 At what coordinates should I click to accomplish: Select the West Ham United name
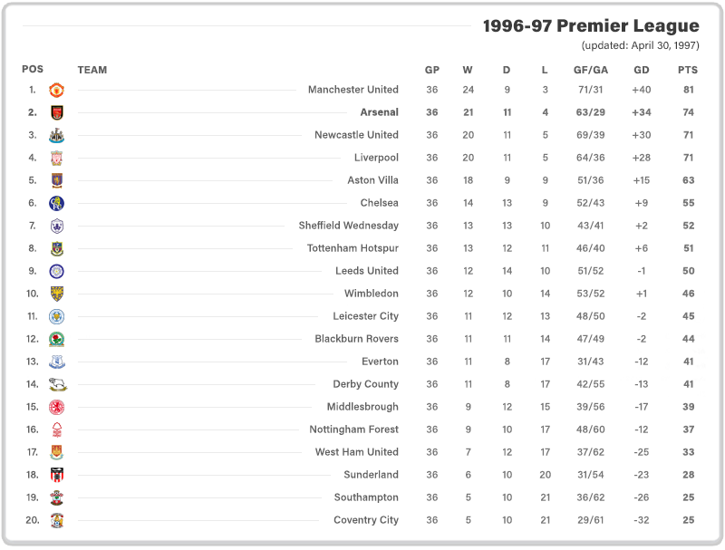(x=356, y=452)
